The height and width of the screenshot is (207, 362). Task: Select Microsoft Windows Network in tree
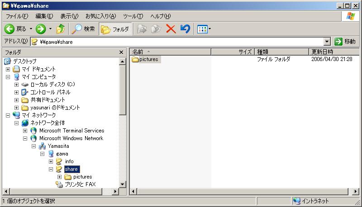click(x=71, y=138)
